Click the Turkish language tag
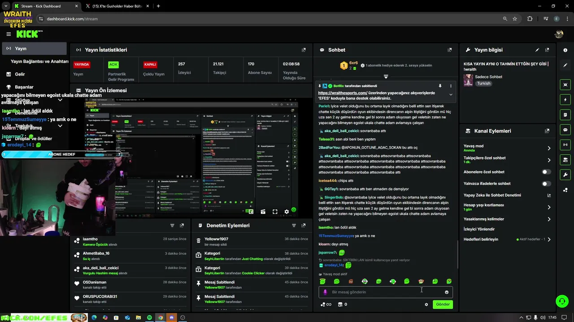574x322 pixels. tap(483, 84)
